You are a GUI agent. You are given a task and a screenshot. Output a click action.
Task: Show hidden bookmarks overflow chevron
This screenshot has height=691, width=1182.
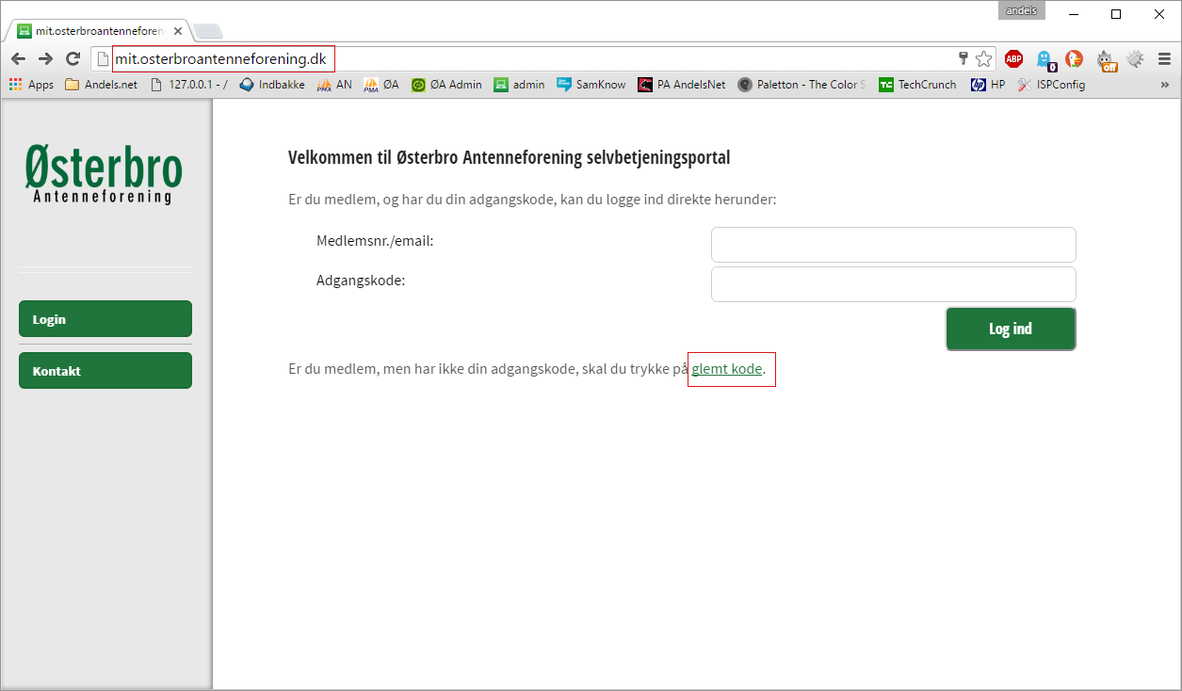pos(1165,85)
